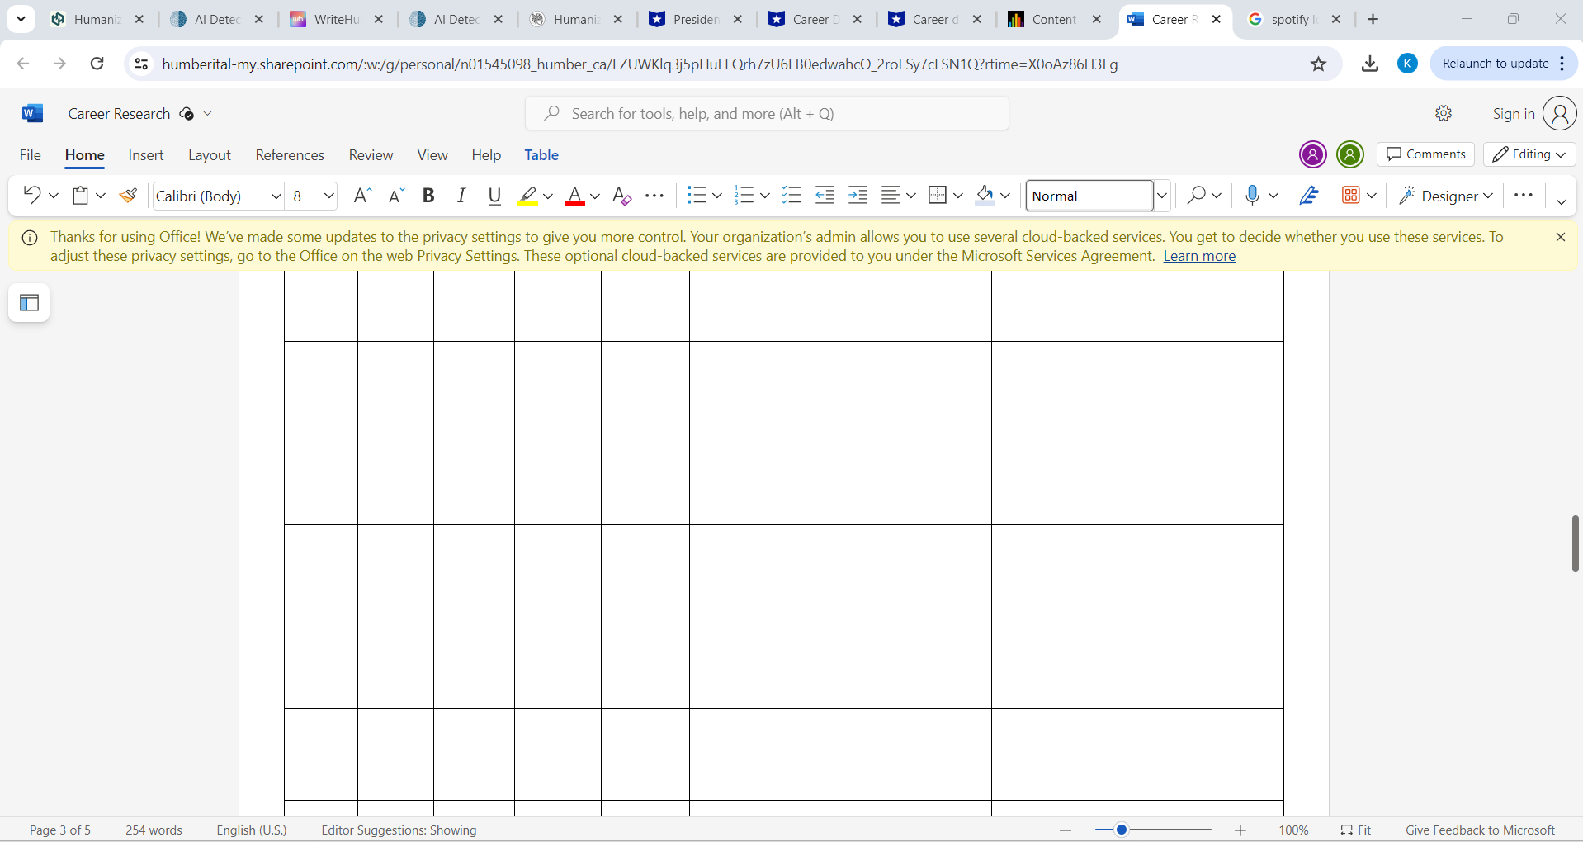Click the Format Painter icon
This screenshot has width=1583, height=842.
128,196
